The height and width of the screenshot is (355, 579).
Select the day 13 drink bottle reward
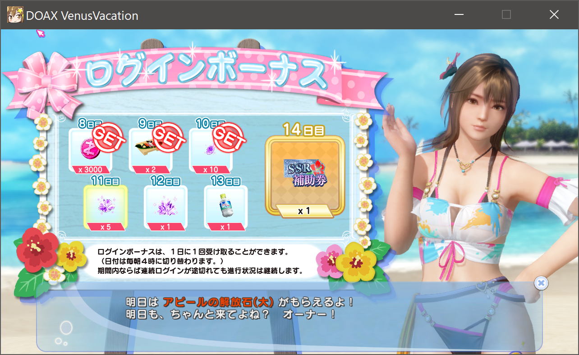click(225, 207)
